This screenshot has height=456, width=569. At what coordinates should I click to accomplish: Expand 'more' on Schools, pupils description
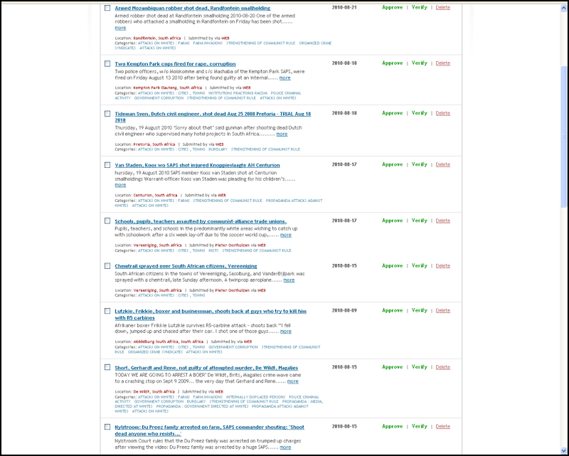[286, 235]
